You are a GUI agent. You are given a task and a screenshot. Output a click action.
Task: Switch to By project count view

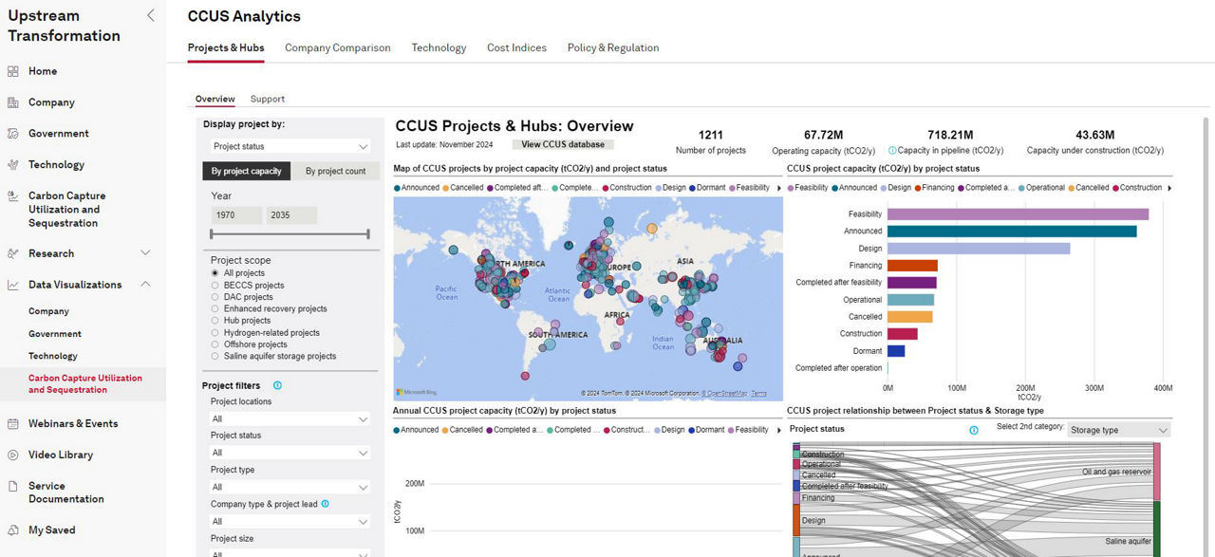pyautogui.click(x=335, y=172)
